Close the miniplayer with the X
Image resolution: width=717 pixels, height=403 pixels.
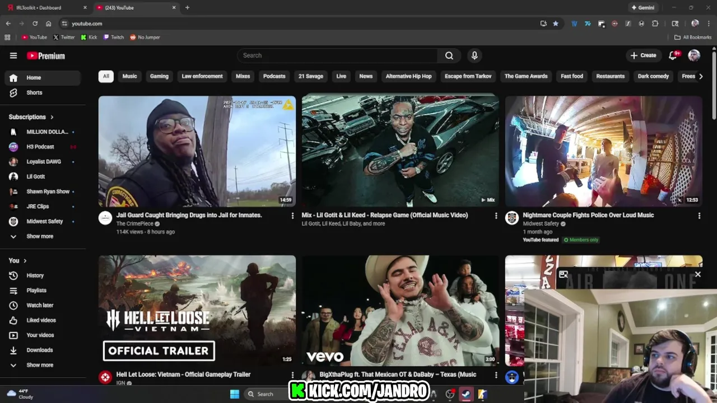coord(697,274)
